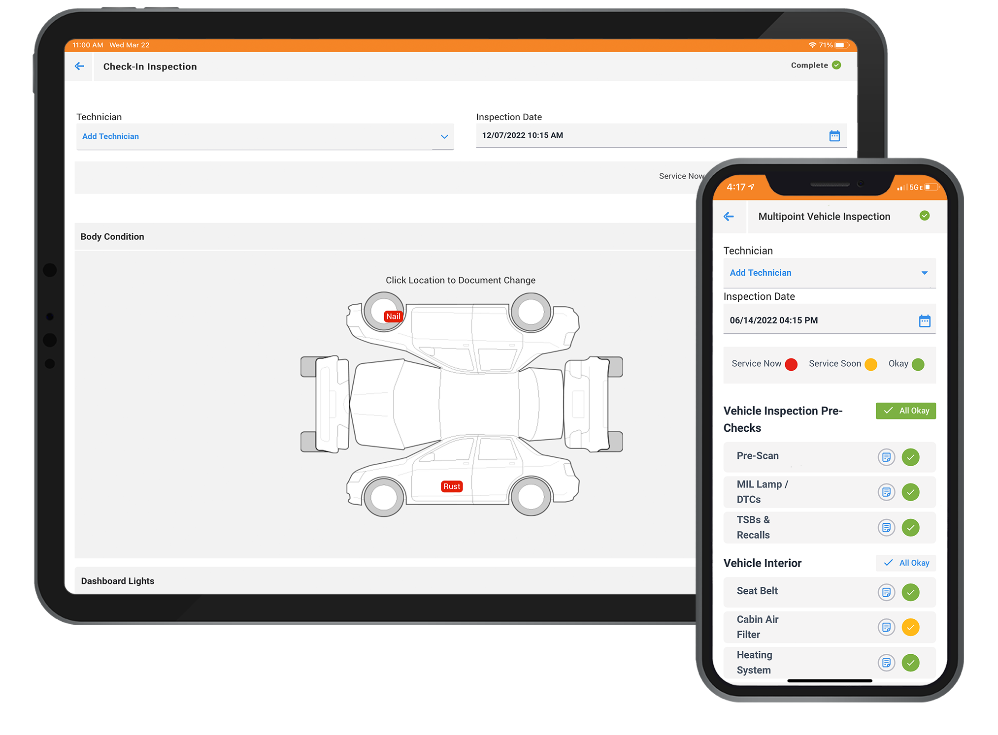Toggle the Heating System status check
Image resolution: width=998 pixels, height=735 pixels.
click(911, 663)
